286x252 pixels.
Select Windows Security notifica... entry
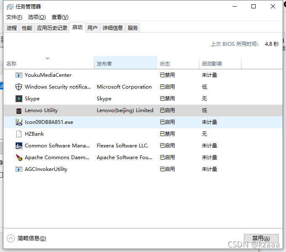click(x=58, y=87)
